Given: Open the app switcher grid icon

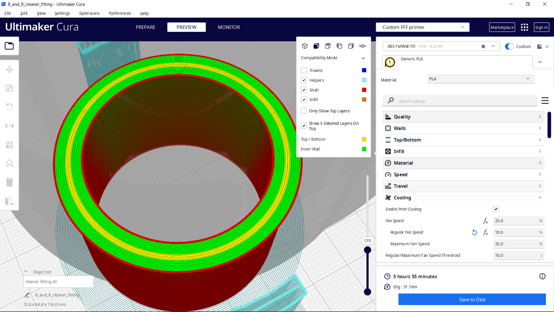Looking at the screenshot, I should click(524, 27).
